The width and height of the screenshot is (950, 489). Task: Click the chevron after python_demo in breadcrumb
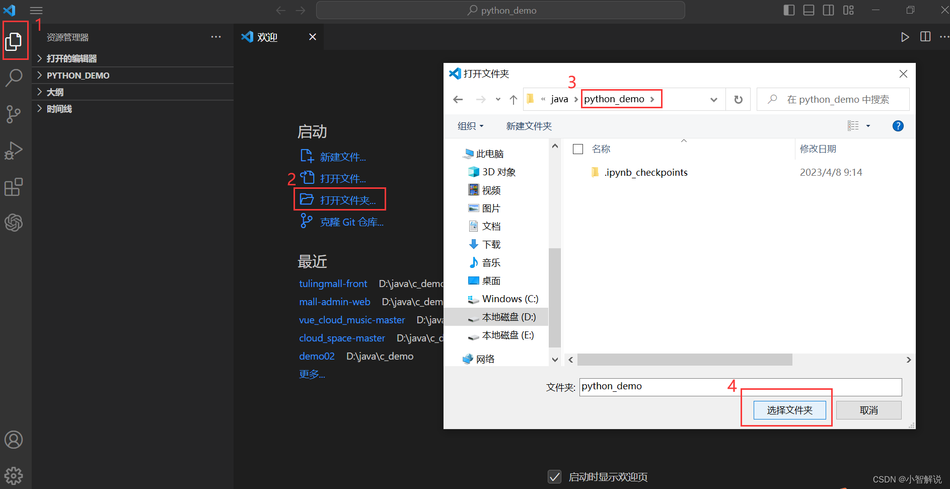point(652,99)
